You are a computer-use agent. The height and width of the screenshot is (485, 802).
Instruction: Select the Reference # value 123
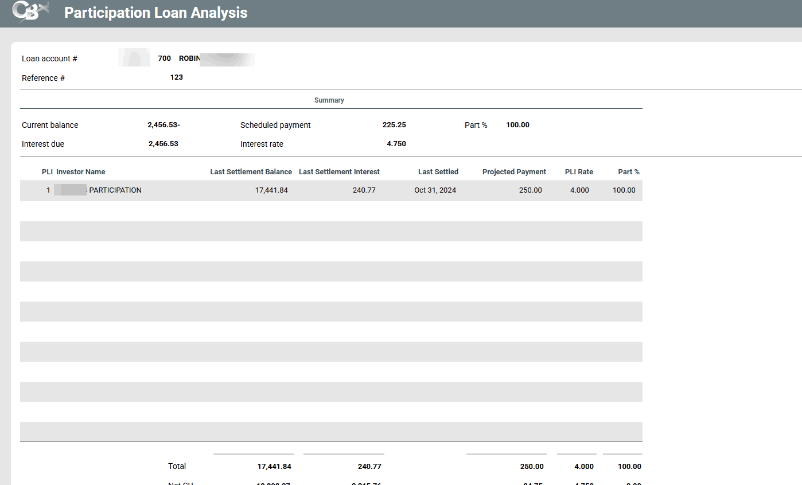click(x=176, y=77)
